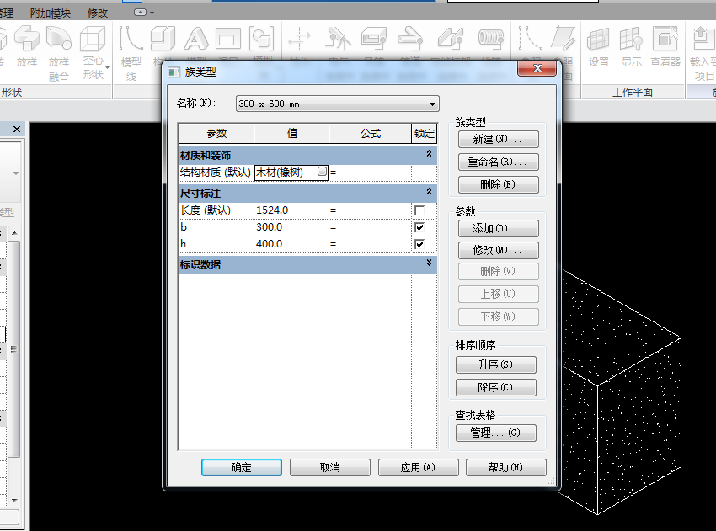Screen dimensions: 716x531
Task: Expand the 标识数据 section
Action: (430, 263)
